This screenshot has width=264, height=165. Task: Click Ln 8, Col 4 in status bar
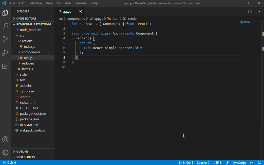click(186, 162)
